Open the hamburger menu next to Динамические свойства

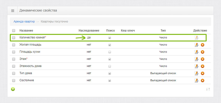coord(13,11)
